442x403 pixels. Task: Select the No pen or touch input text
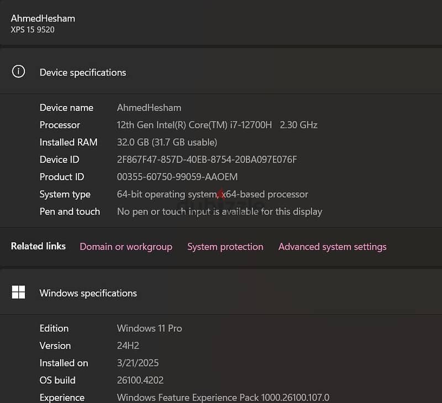click(219, 211)
